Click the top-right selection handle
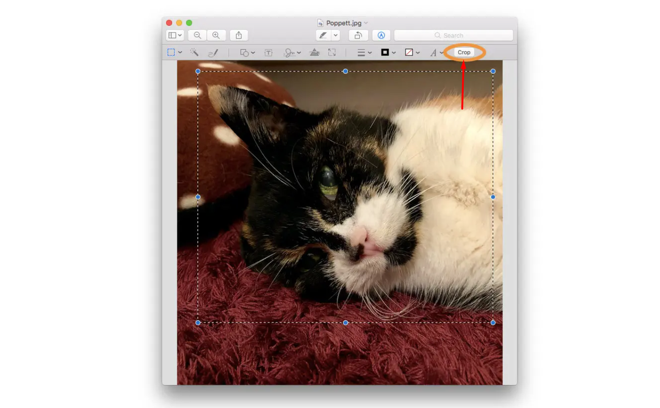The image size is (660, 408). (x=493, y=71)
